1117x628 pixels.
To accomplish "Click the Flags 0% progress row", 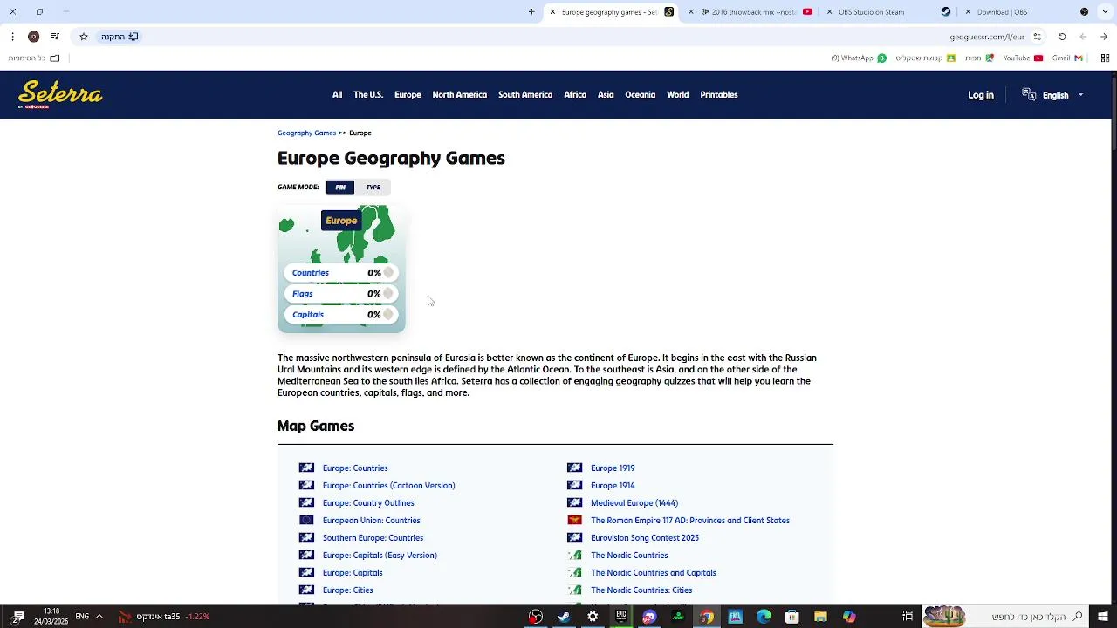I will click(x=341, y=294).
